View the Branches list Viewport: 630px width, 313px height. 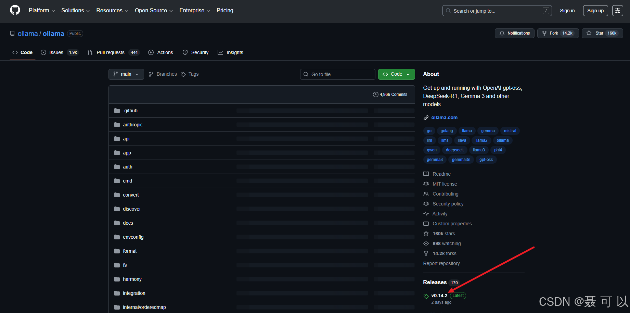[x=163, y=74]
